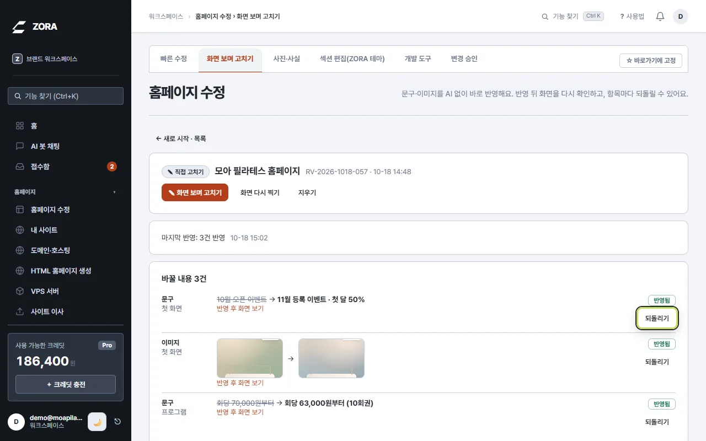Viewport: 706px width, 441px height.
Task: Open the notifications bell
Action: (x=660, y=17)
